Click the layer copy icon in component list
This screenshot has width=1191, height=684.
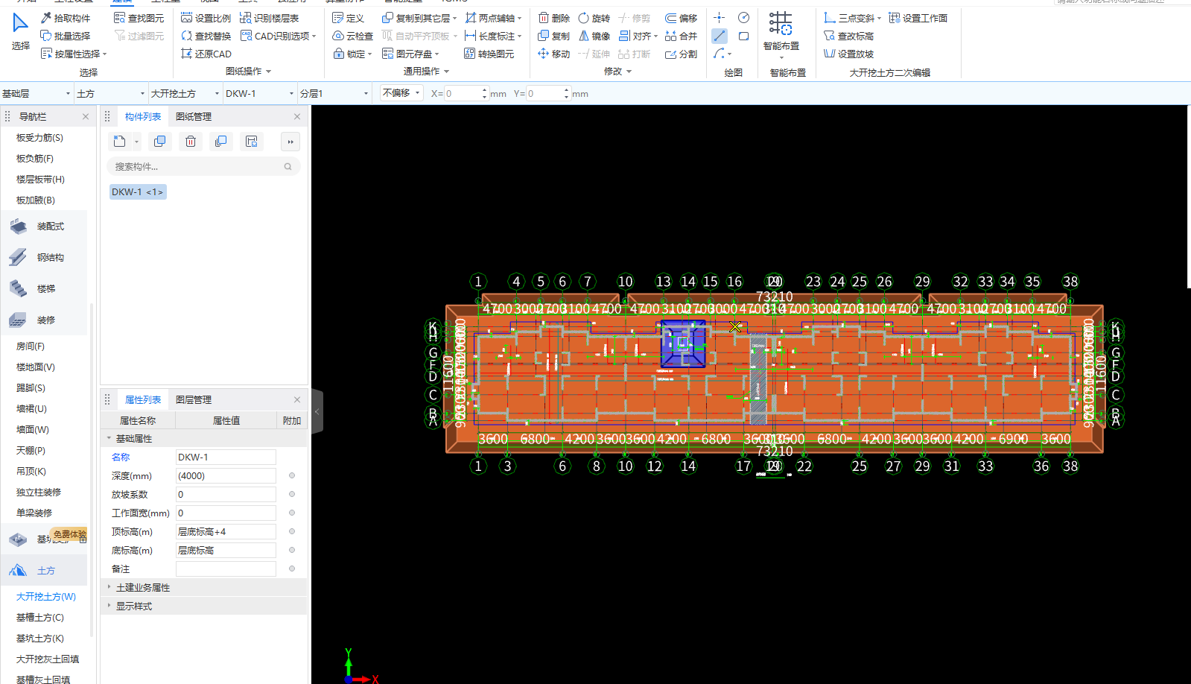[220, 142]
